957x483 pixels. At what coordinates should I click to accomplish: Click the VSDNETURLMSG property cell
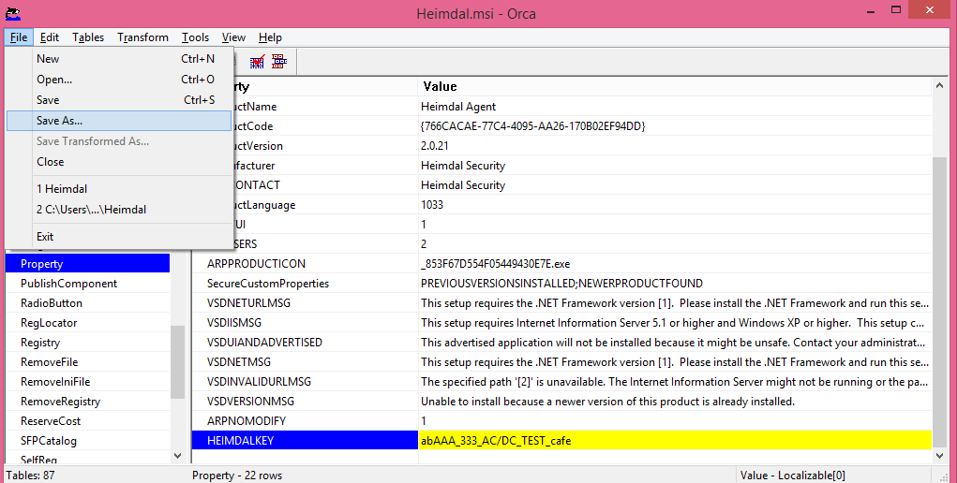coord(306,303)
